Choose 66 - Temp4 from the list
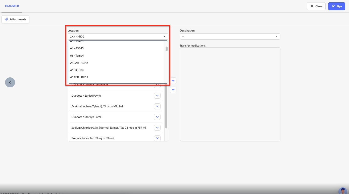Screen dimensions: 349x194 77,56
